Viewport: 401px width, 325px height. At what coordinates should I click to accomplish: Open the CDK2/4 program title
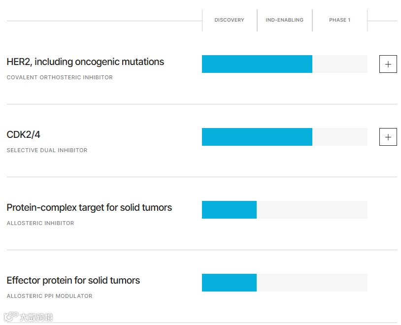(23, 135)
